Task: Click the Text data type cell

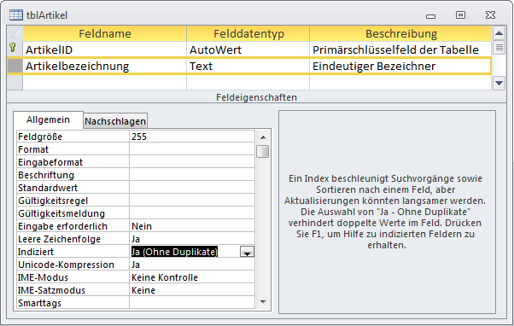Action: click(248, 67)
